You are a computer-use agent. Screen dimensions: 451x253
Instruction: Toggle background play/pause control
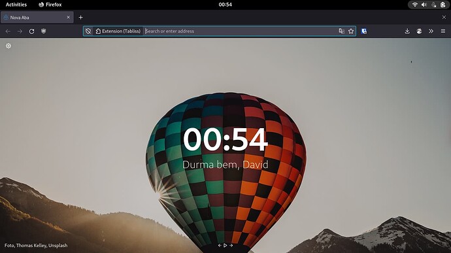pos(225,246)
